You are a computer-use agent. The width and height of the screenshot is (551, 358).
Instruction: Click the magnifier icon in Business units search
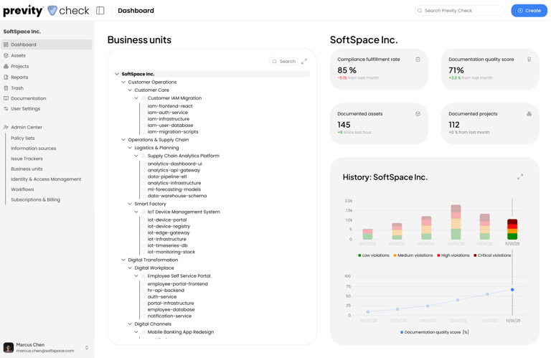coord(275,62)
